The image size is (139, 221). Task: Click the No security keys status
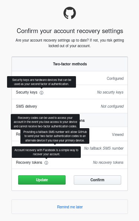click(110, 92)
